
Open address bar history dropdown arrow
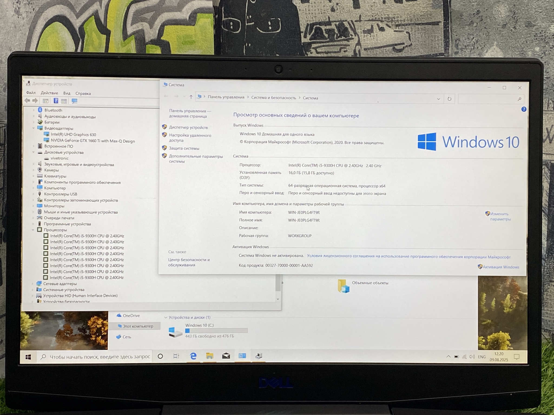pyautogui.click(x=438, y=99)
